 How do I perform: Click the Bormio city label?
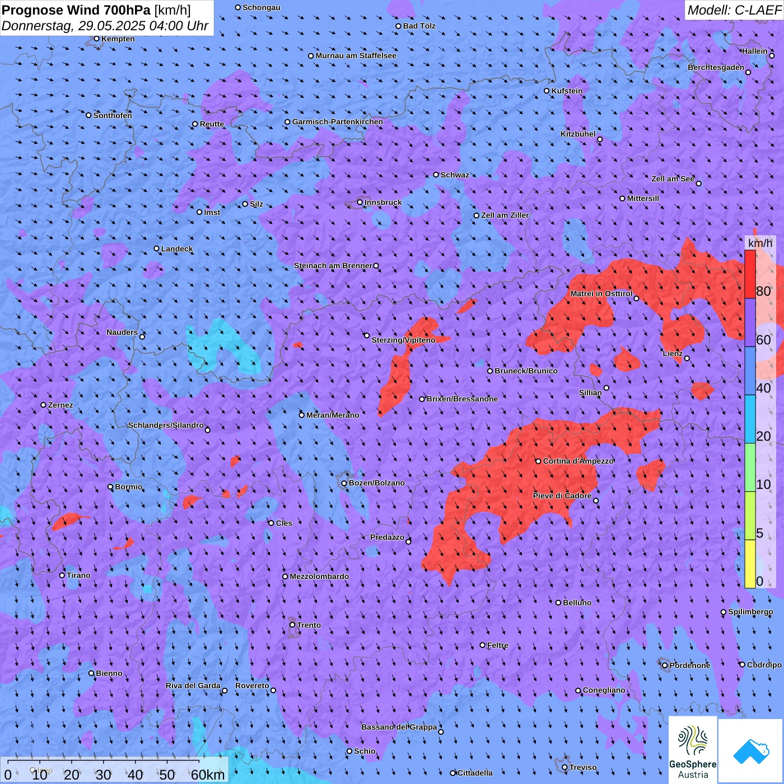pos(129,487)
